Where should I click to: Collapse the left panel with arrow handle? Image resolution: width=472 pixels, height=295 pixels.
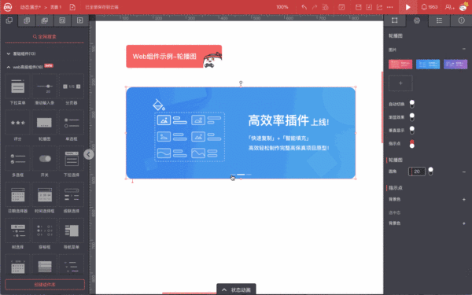click(88, 154)
